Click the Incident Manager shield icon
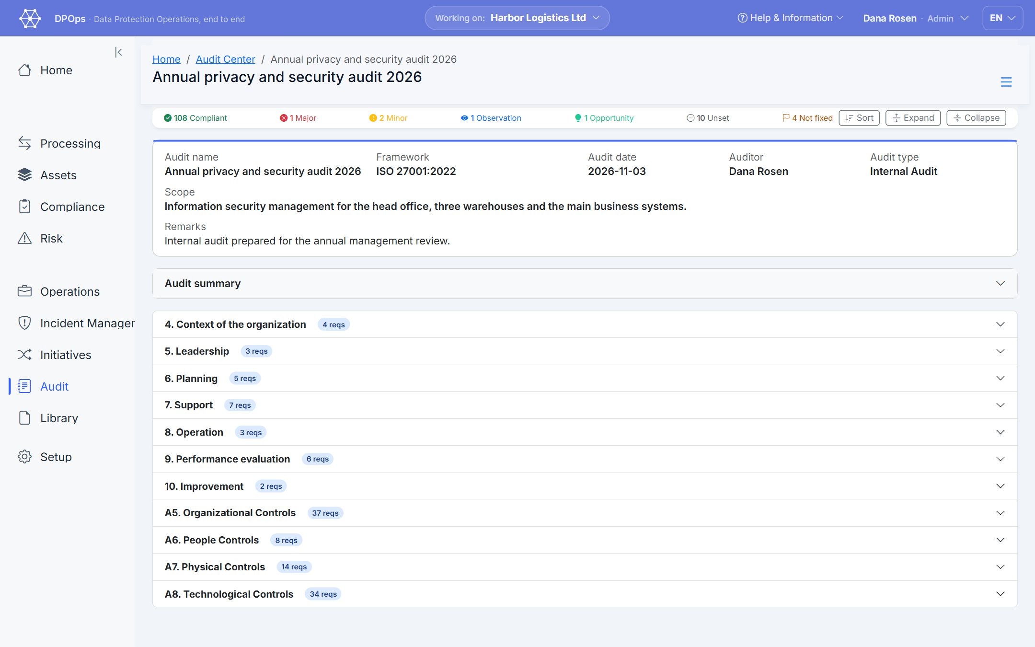 tap(24, 323)
